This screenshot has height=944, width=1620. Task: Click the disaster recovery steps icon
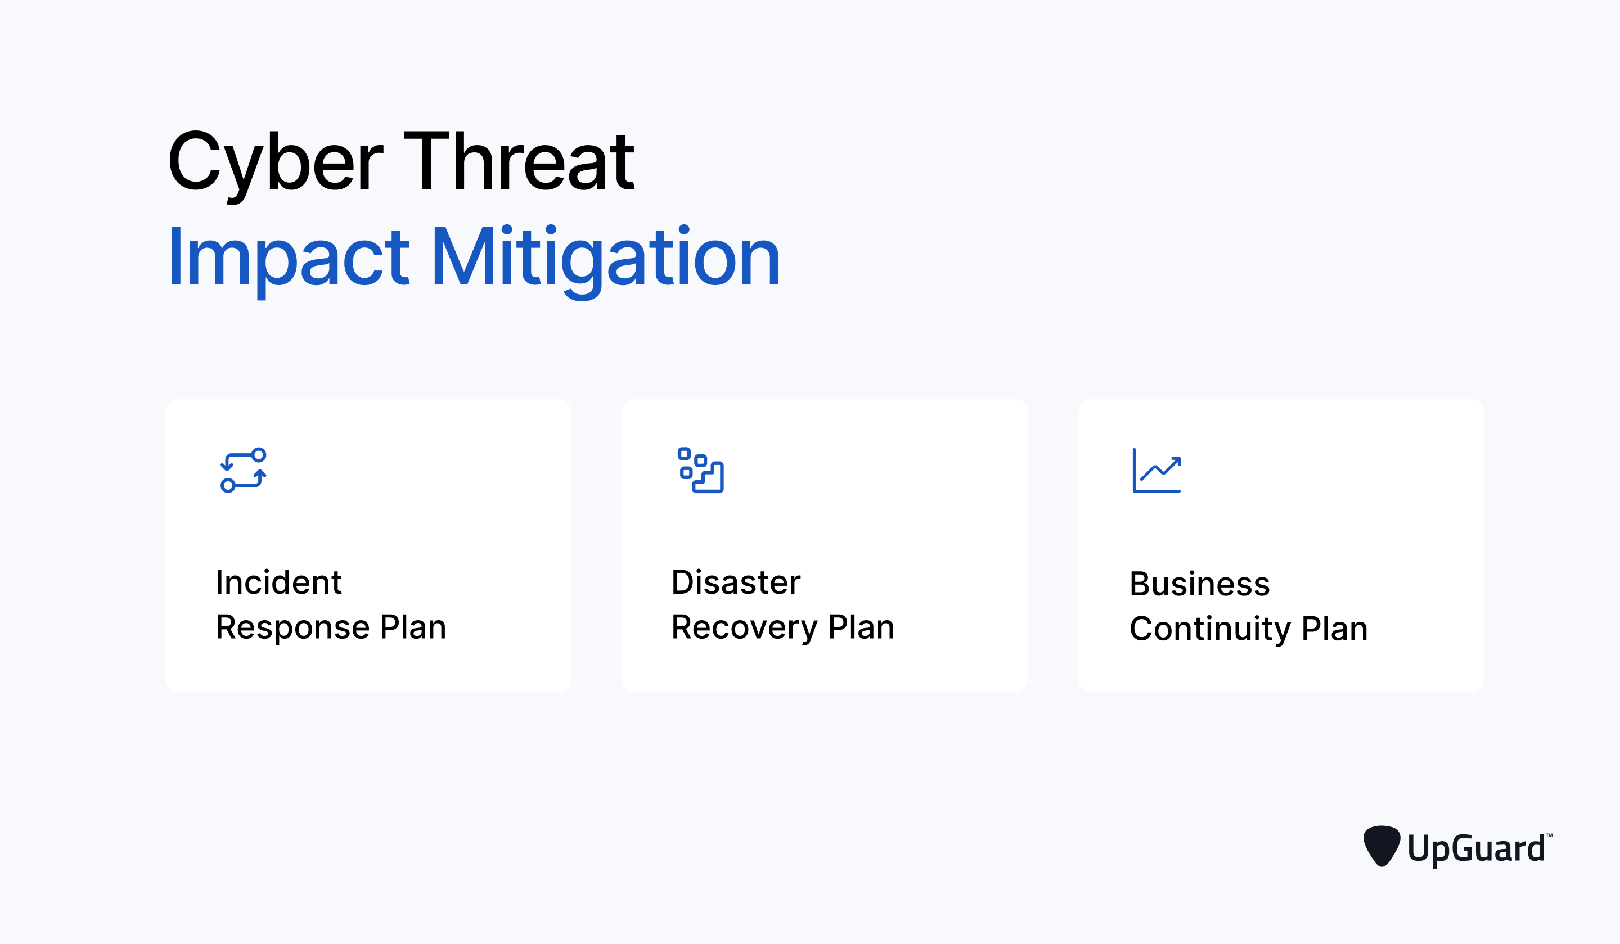(701, 471)
